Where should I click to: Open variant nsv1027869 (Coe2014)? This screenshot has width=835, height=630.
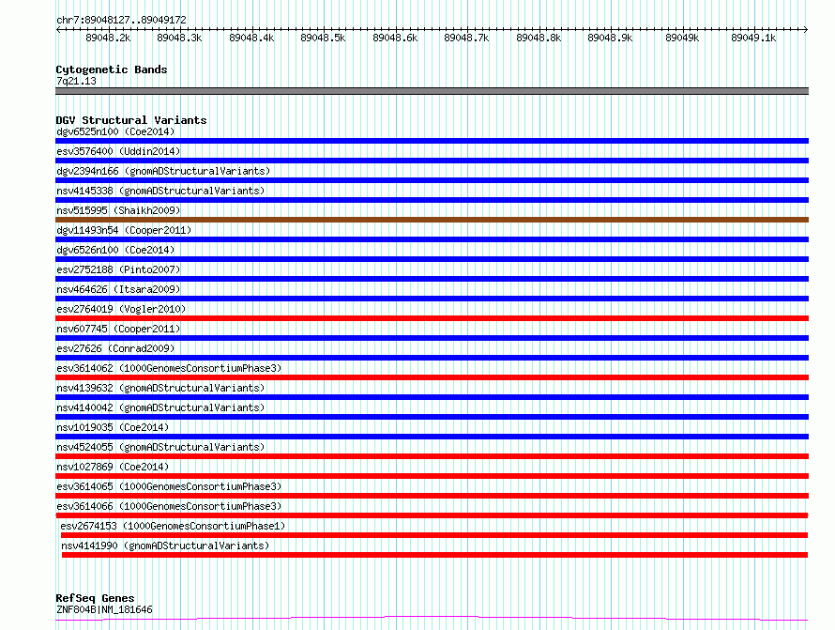coord(113,467)
